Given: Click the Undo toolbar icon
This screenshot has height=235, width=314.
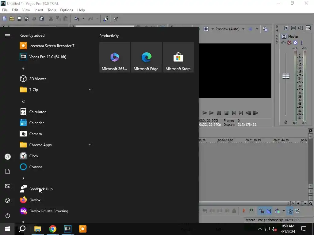Looking at the screenshot, I should [x=77, y=19].
